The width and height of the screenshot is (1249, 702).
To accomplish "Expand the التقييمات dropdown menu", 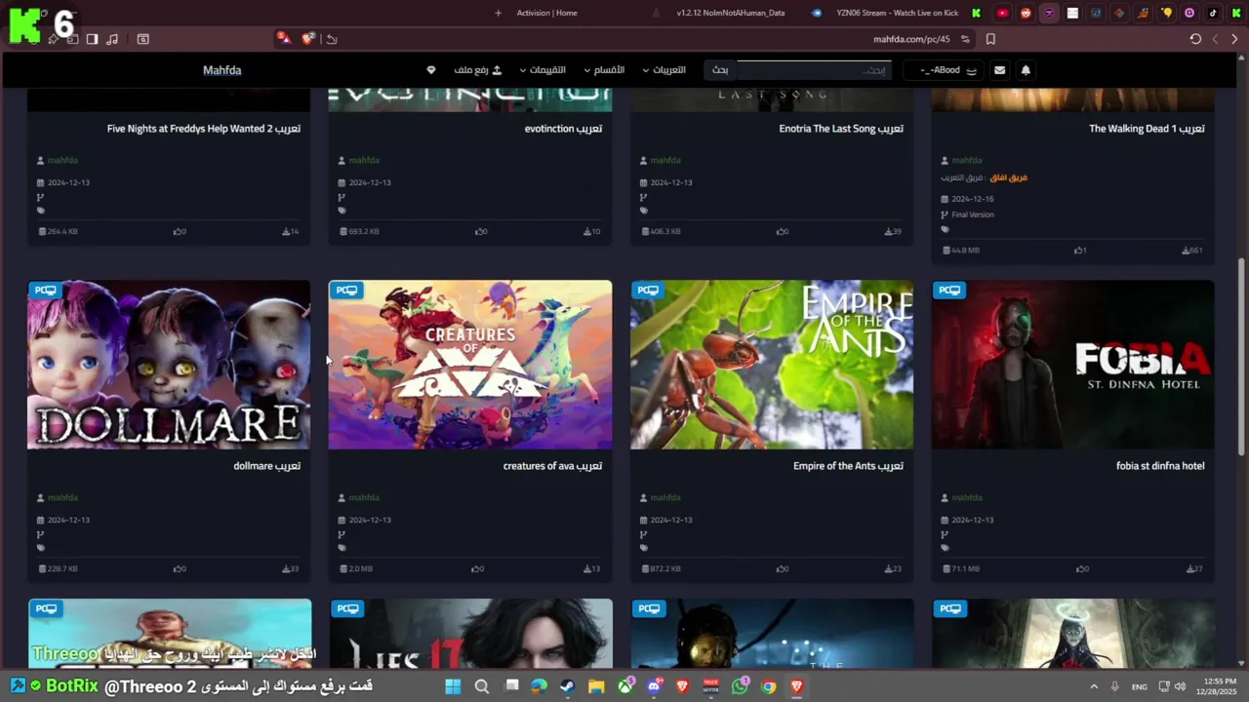I will [x=543, y=70].
